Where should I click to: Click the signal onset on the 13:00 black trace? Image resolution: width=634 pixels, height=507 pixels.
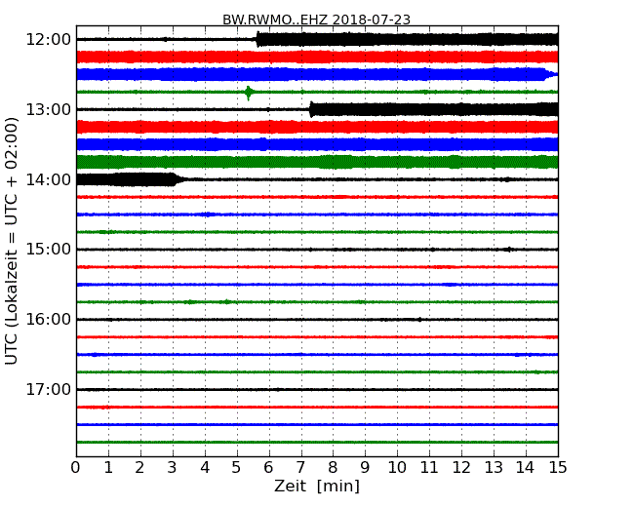[x=311, y=109]
